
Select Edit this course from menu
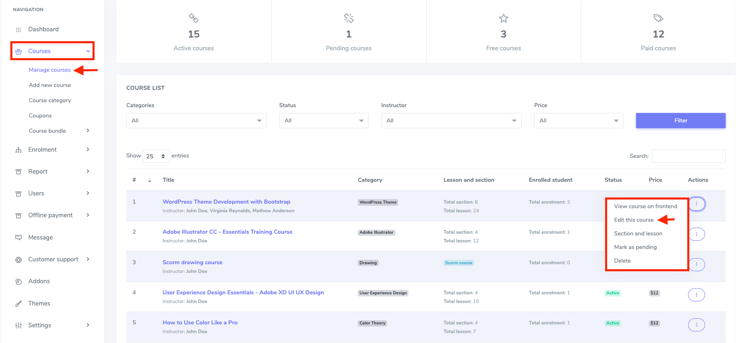pyautogui.click(x=634, y=220)
